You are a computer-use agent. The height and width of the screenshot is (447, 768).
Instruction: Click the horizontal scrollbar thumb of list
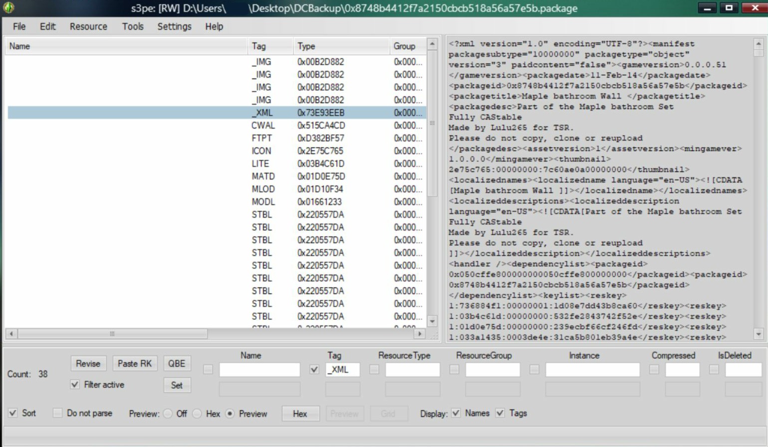[x=112, y=334]
